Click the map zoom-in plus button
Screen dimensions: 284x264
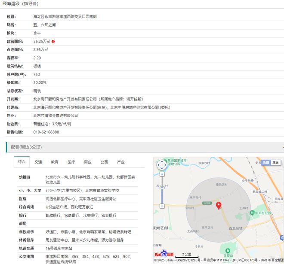pos(161,174)
